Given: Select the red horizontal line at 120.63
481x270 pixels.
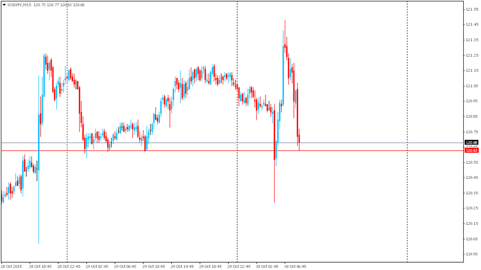Looking at the screenshot, I should tap(232, 151).
